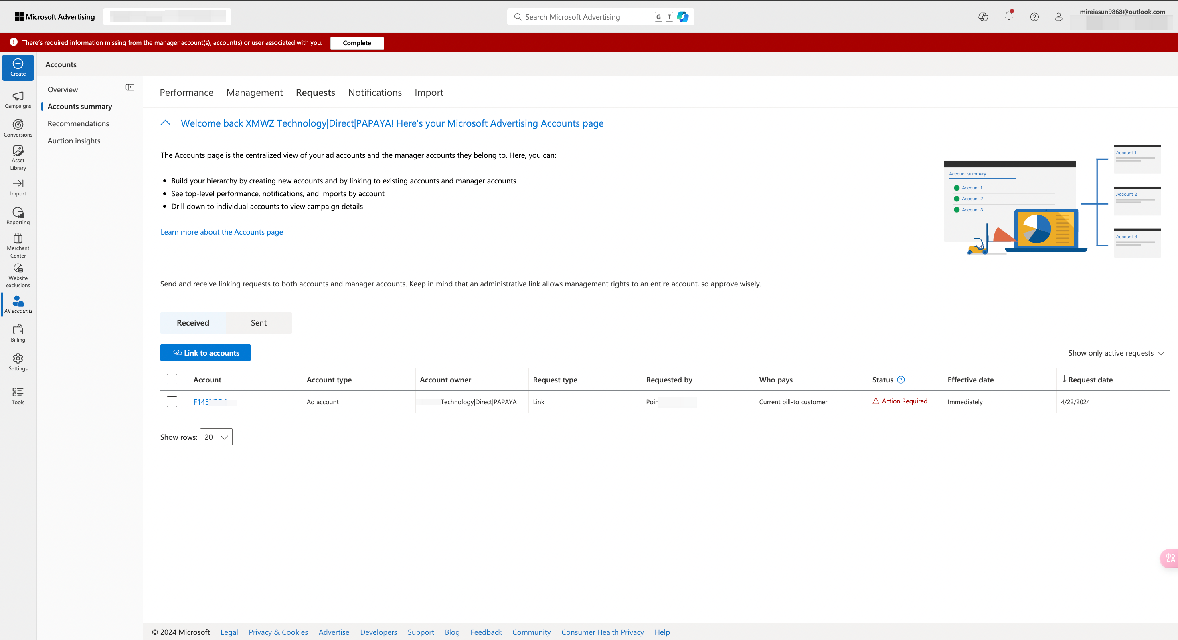Open Consumer Health Privacy link

point(602,632)
